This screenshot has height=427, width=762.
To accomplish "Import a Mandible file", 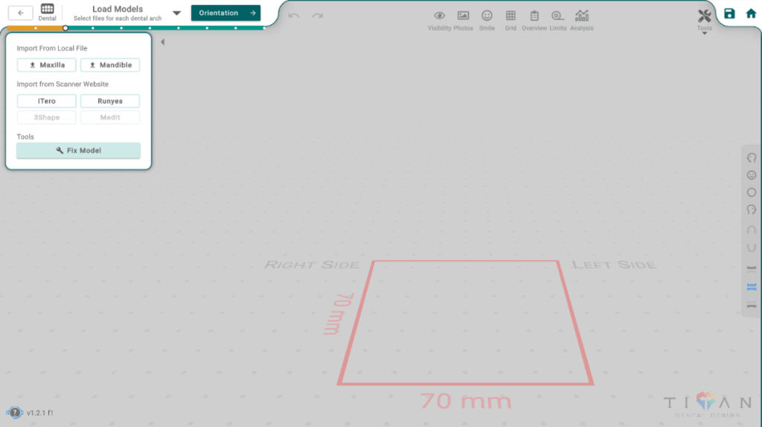I will click(x=110, y=65).
